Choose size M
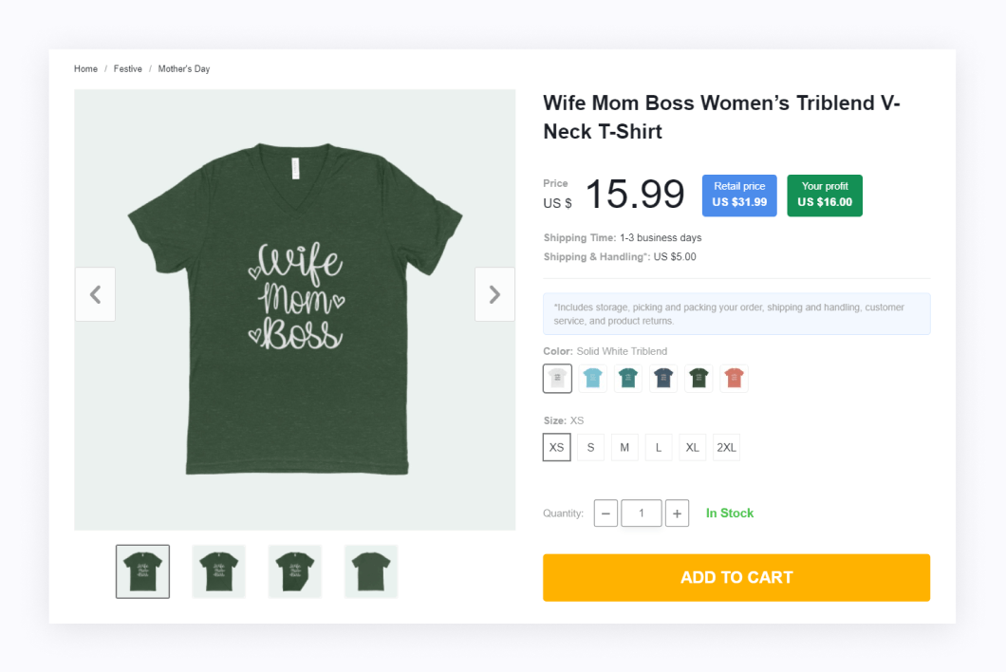 click(624, 447)
